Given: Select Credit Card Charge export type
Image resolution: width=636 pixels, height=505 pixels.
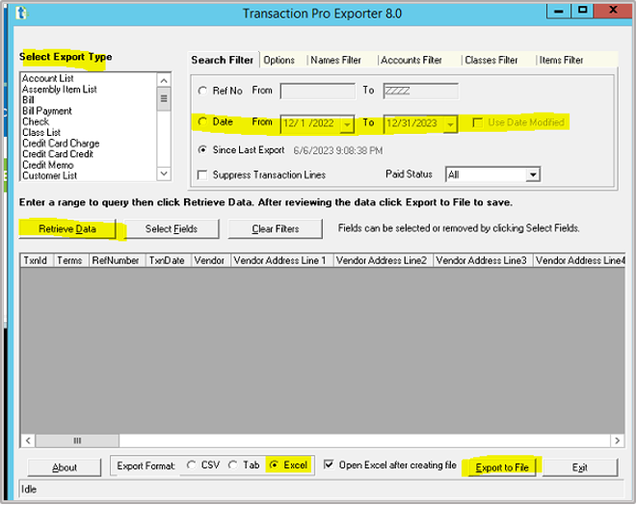Looking at the screenshot, I should 61,144.
